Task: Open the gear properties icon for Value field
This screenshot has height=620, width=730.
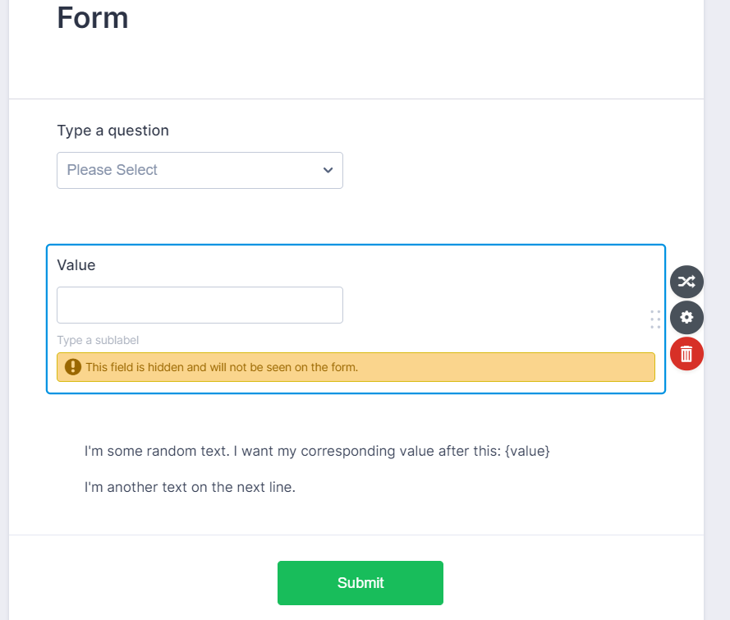Action: click(x=686, y=317)
